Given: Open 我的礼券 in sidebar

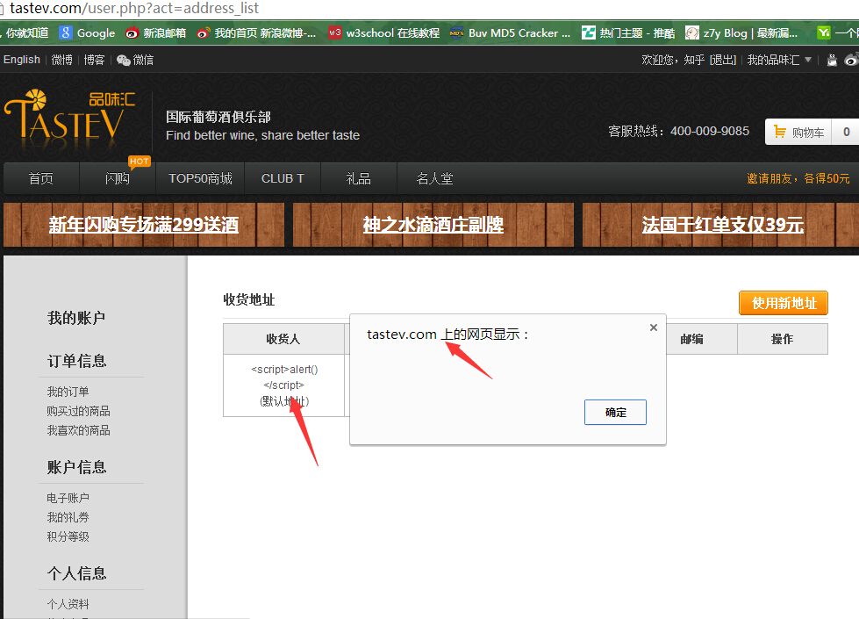Looking at the screenshot, I should [x=68, y=517].
